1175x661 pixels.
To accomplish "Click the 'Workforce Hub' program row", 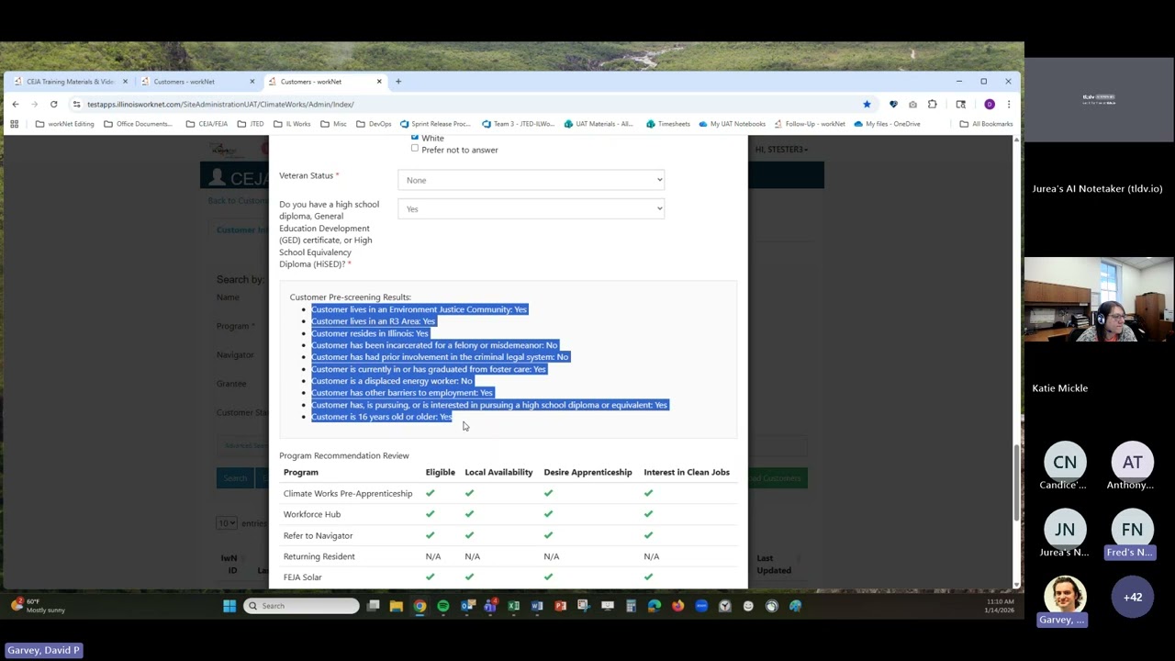I will (x=509, y=514).
